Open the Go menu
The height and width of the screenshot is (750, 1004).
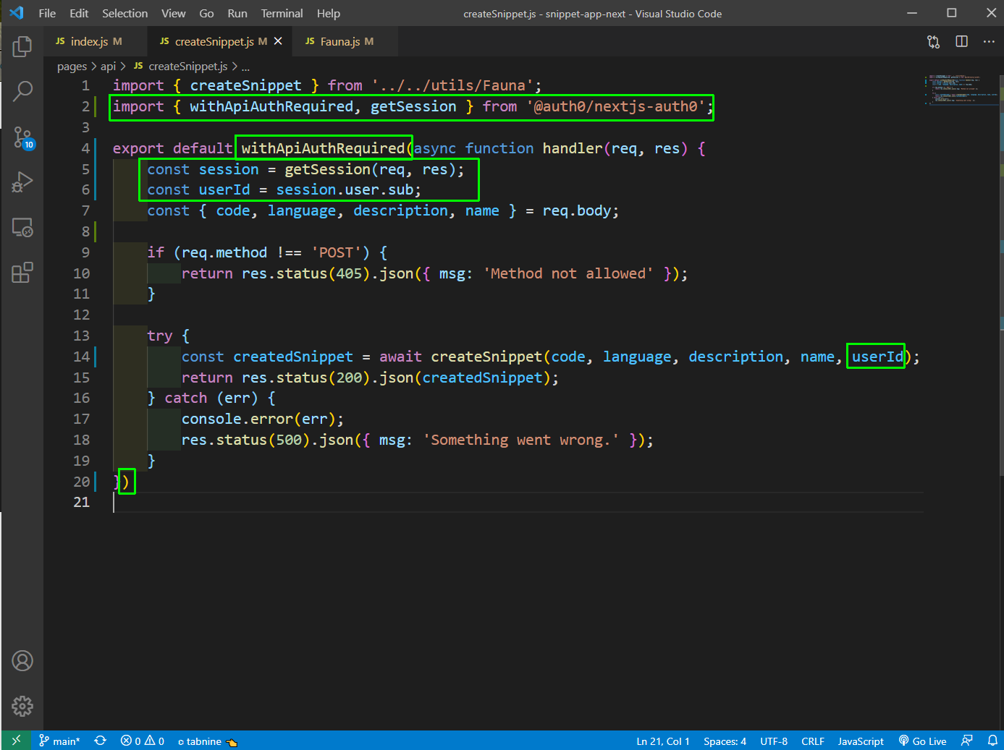tap(206, 13)
